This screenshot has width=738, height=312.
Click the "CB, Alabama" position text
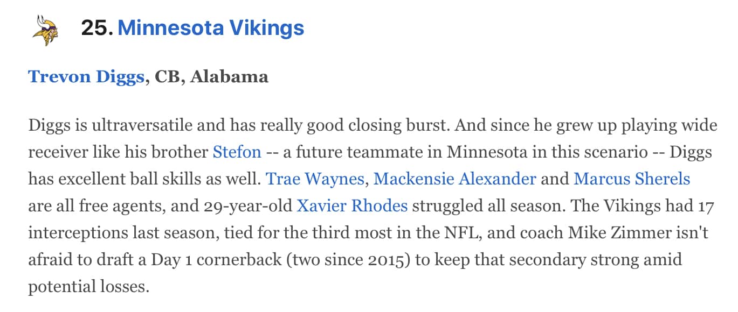tap(211, 76)
